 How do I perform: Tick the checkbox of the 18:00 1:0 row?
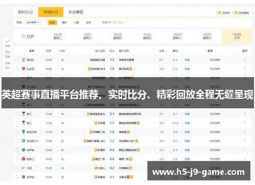(17, 69)
